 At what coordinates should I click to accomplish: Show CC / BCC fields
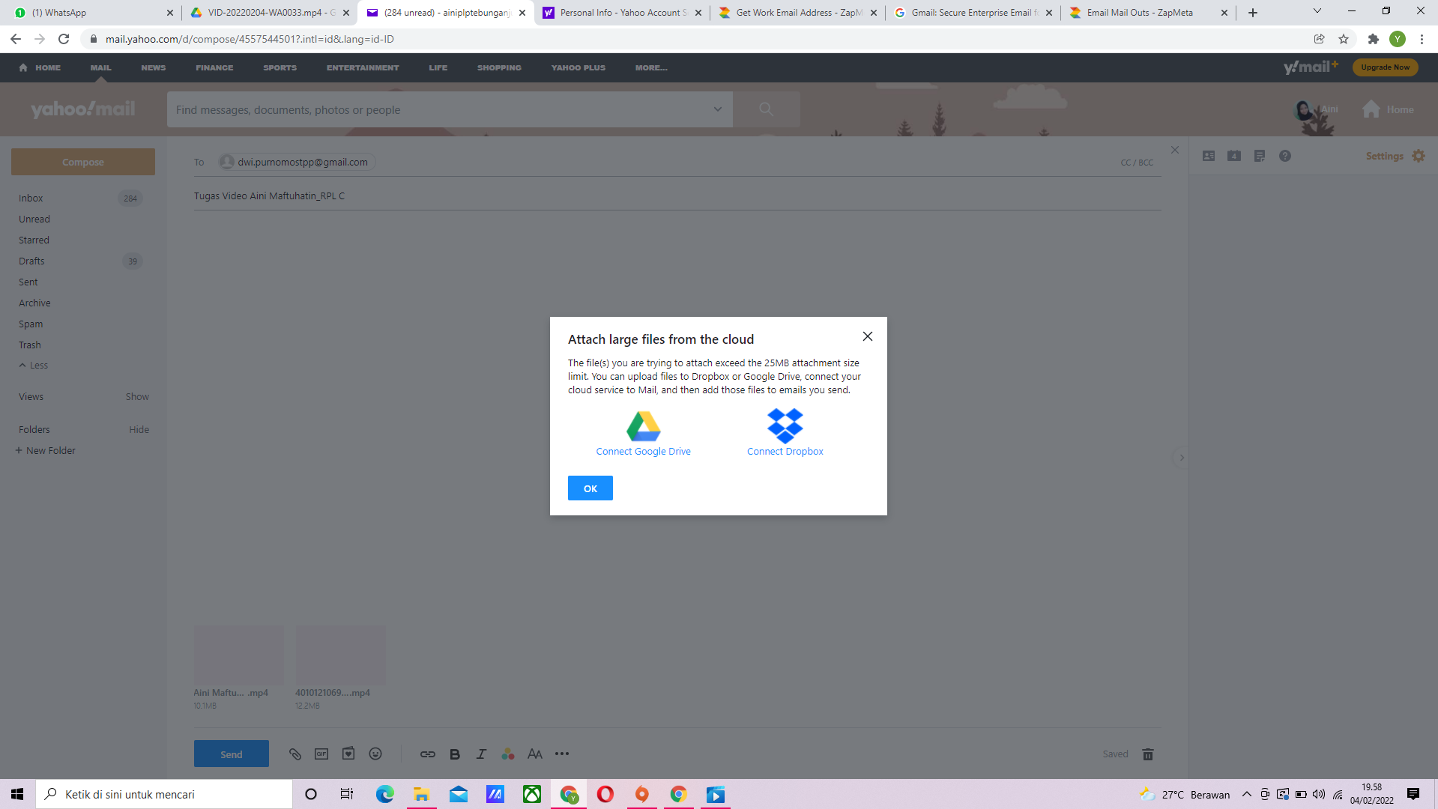(x=1137, y=163)
